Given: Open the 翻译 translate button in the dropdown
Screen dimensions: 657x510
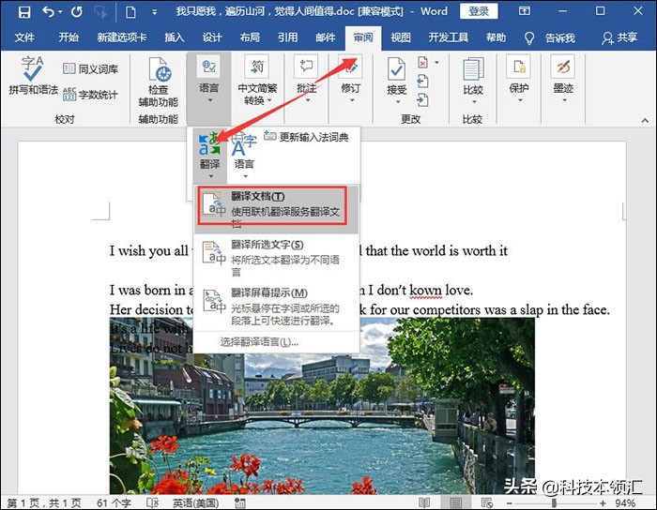Looking at the screenshot, I should [210, 155].
